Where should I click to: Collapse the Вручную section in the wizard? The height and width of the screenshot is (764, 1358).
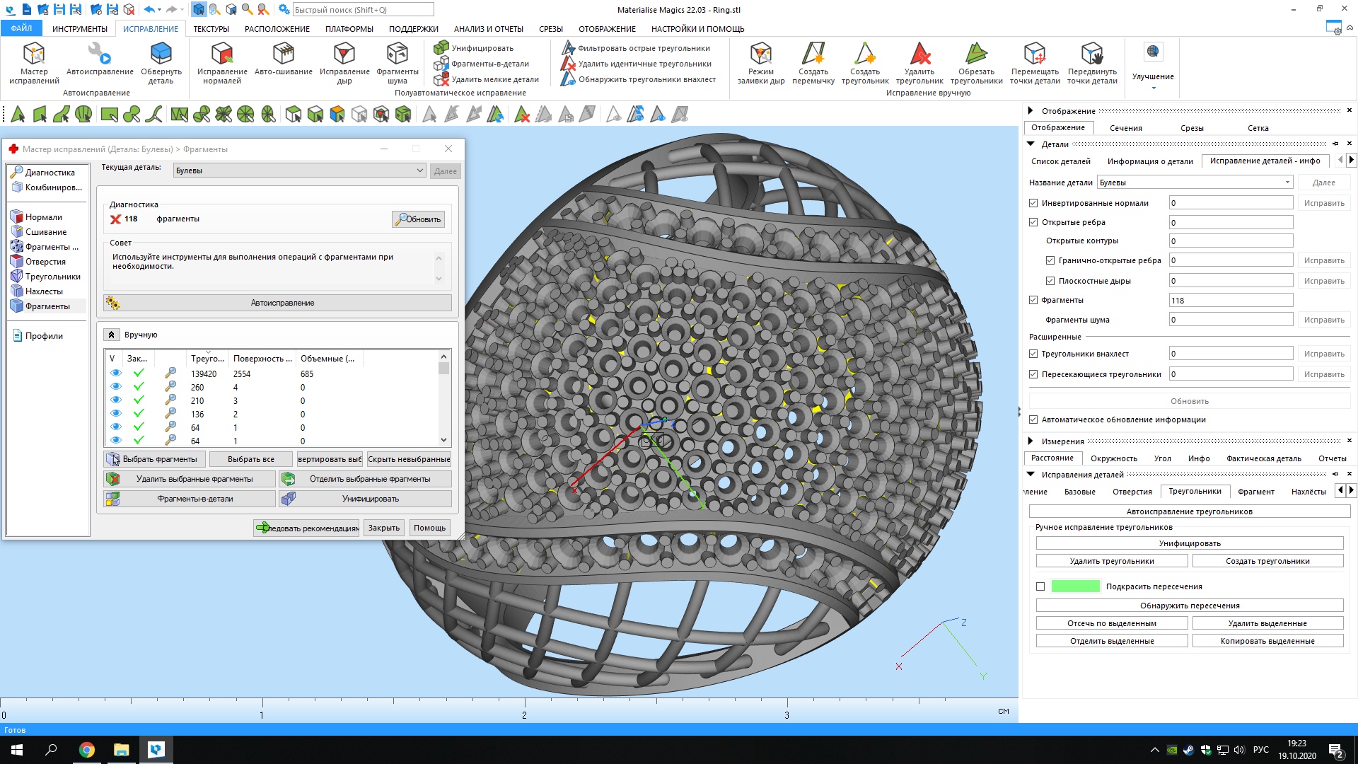(x=112, y=335)
